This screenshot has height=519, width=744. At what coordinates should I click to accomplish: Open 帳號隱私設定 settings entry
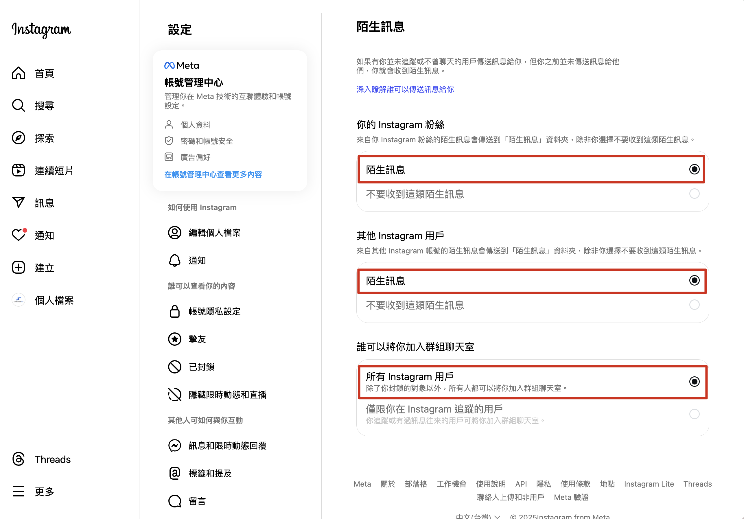215,312
